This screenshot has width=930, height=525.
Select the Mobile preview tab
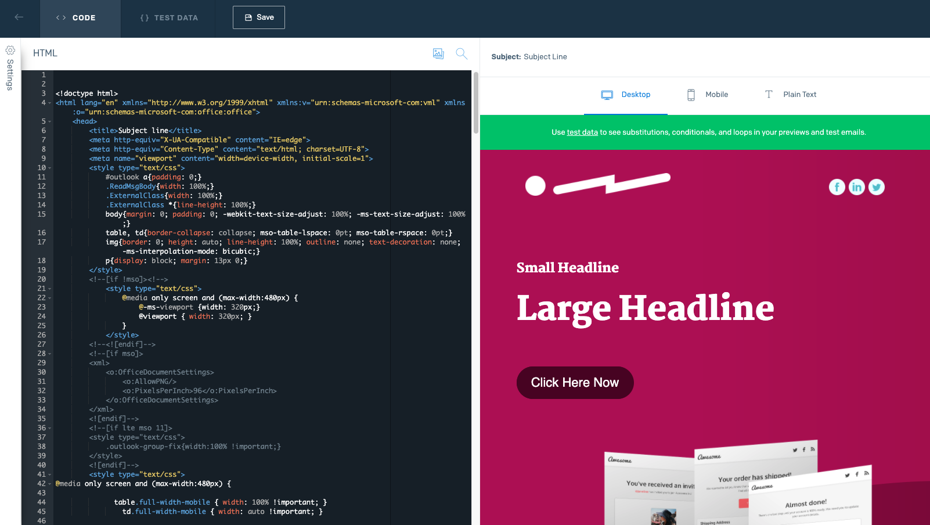[x=708, y=95]
